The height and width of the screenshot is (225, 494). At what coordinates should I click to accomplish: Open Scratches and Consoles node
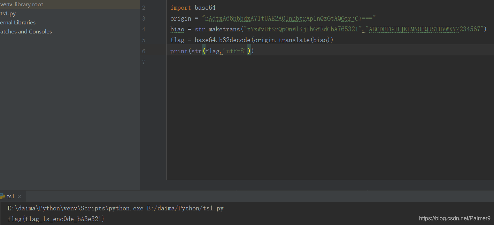26,31
